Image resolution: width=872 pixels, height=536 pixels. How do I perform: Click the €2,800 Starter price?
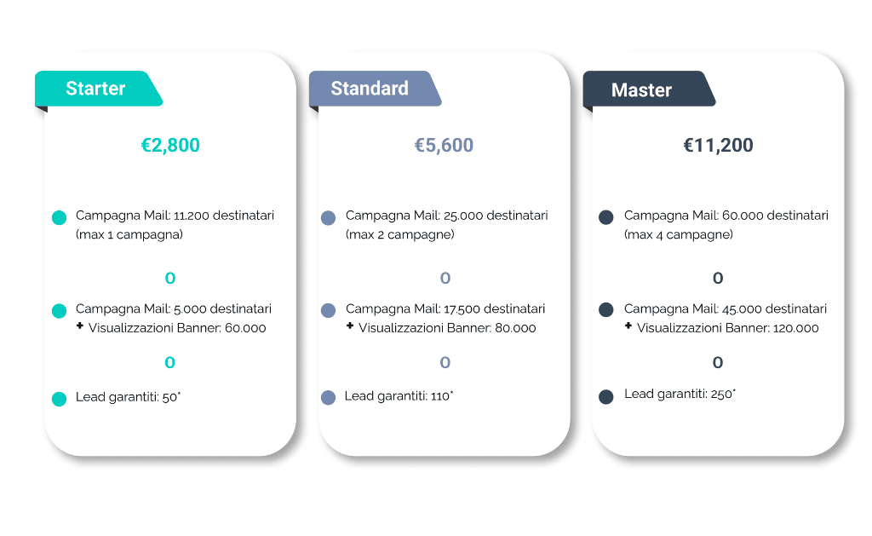click(170, 146)
